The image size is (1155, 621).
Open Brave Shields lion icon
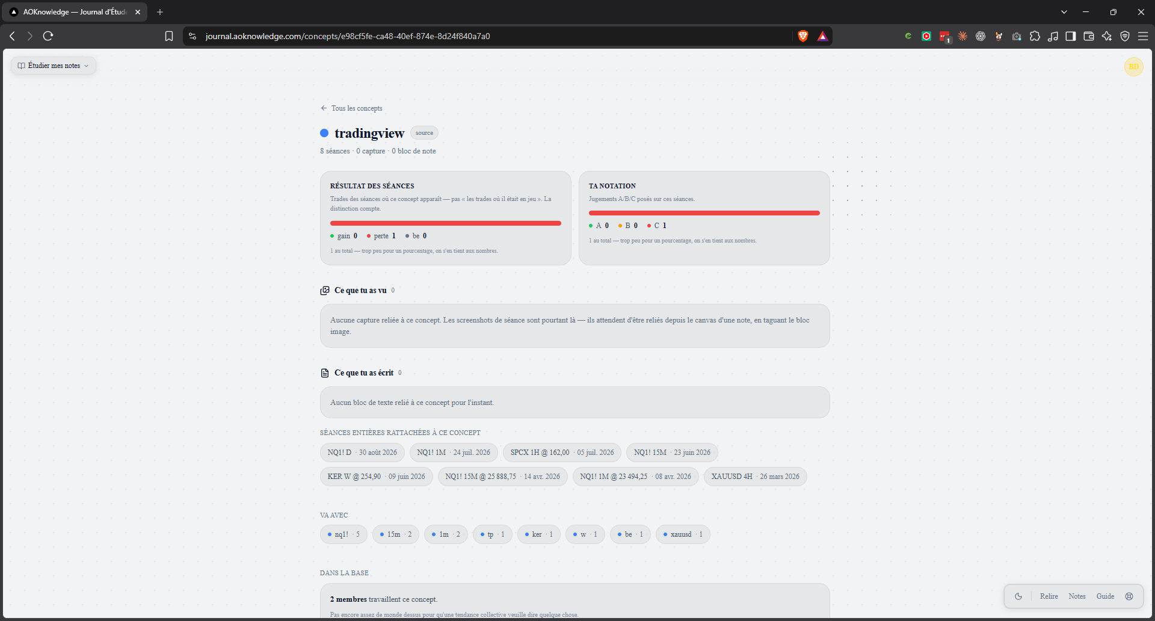pos(802,36)
